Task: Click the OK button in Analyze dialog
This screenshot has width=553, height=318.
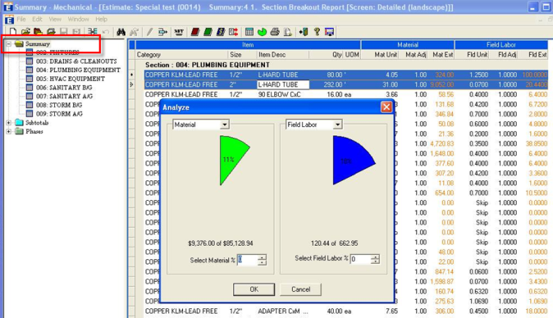Action: [x=254, y=289]
